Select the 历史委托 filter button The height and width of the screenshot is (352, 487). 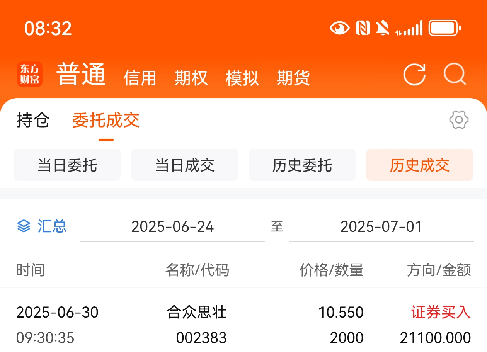[x=302, y=165]
